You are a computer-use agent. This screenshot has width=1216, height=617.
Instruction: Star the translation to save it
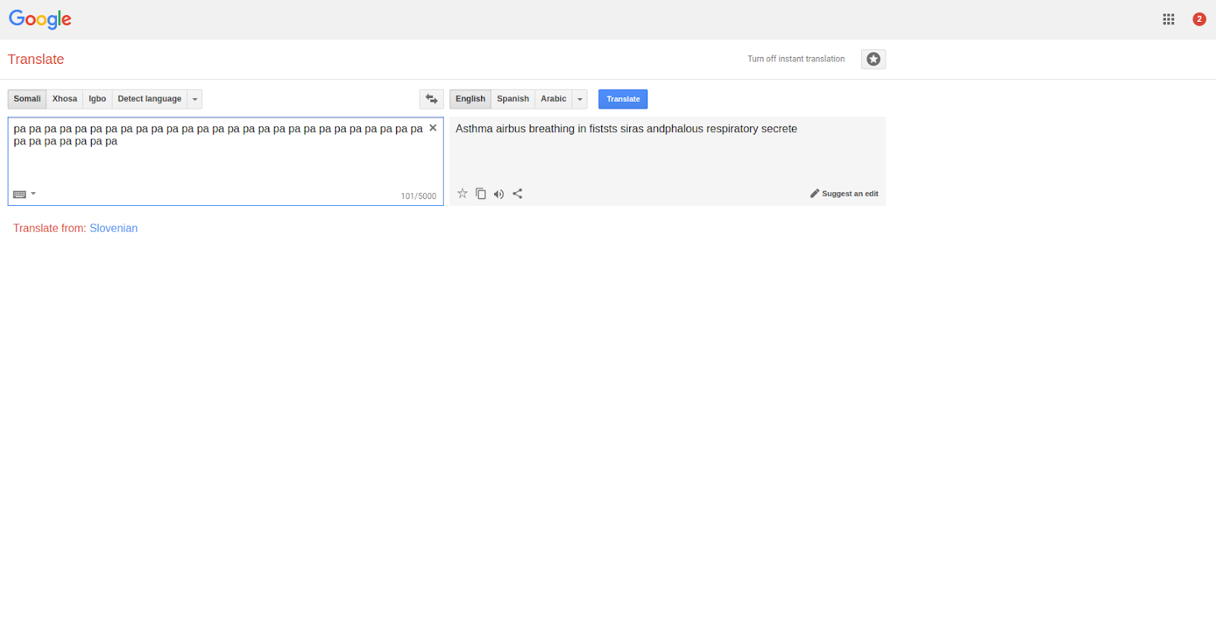[x=462, y=194]
